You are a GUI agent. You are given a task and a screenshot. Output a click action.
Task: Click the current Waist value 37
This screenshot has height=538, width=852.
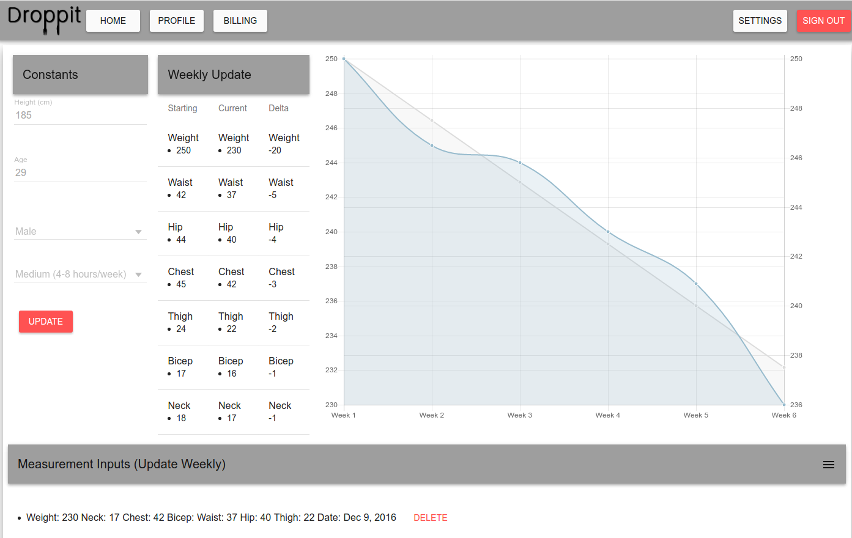(x=231, y=195)
